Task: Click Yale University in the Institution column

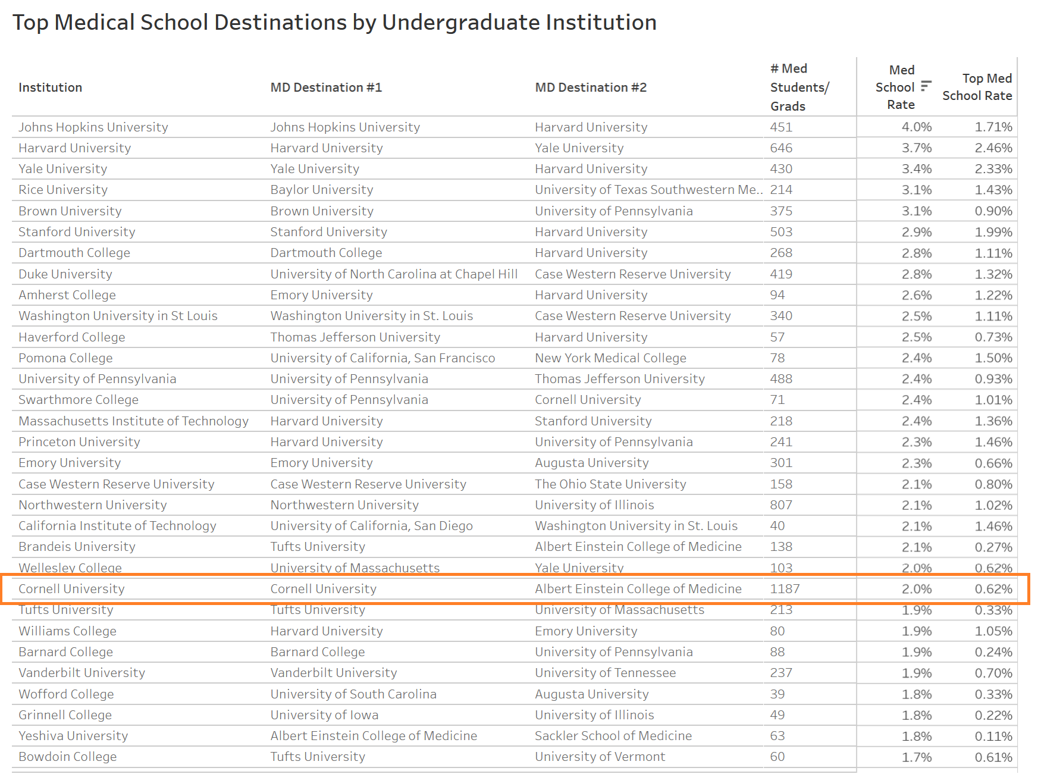Action: [62, 169]
